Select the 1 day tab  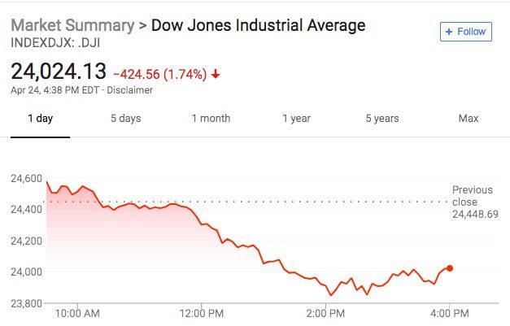pyautogui.click(x=40, y=119)
